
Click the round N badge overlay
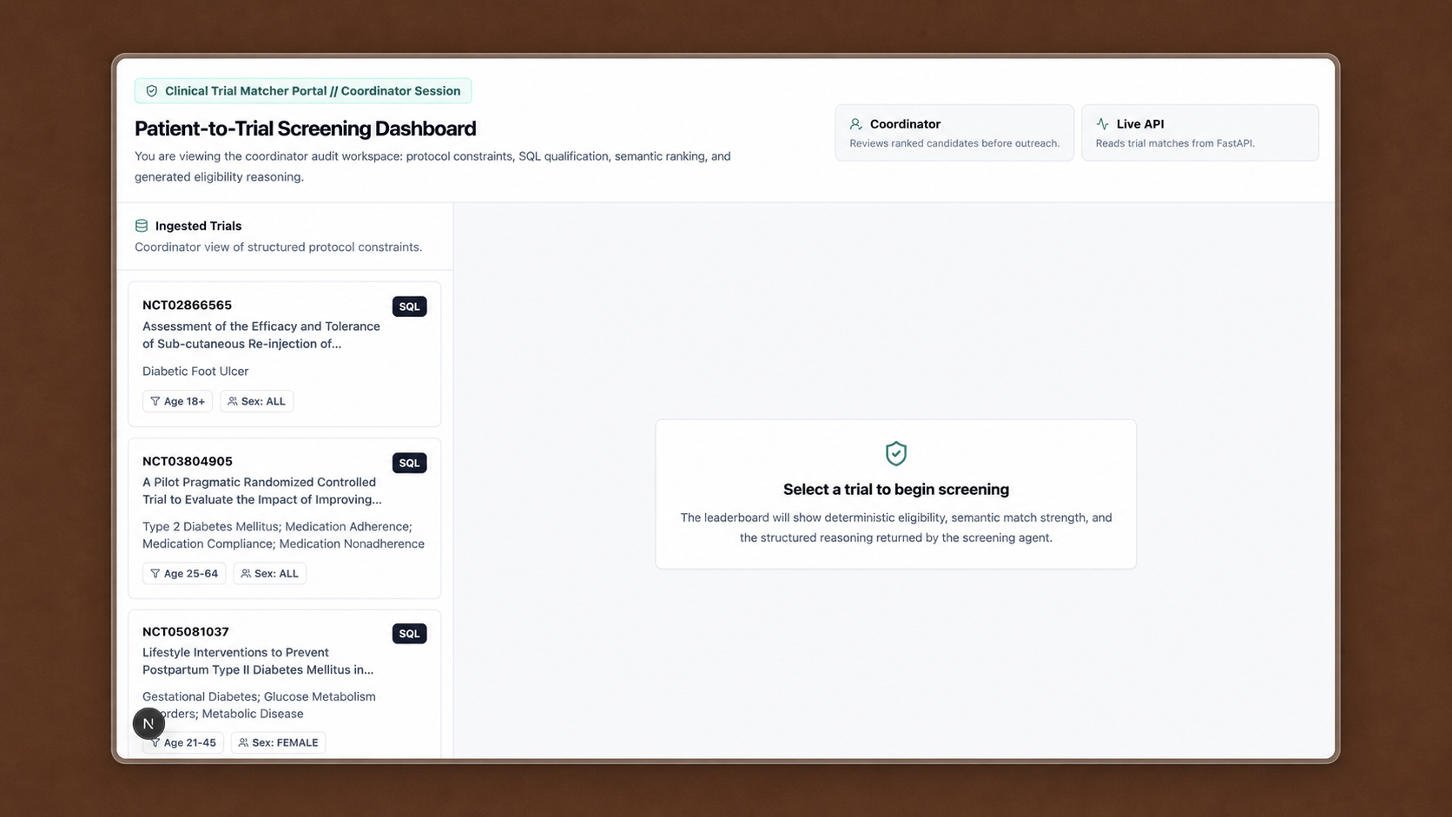[148, 723]
